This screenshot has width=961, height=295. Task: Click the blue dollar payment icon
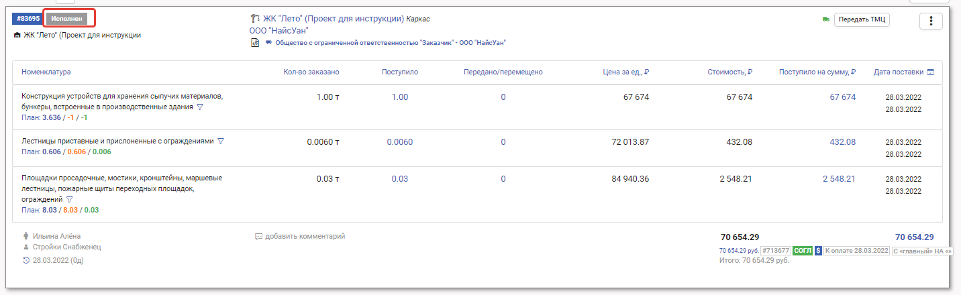(x=819, y=250)
